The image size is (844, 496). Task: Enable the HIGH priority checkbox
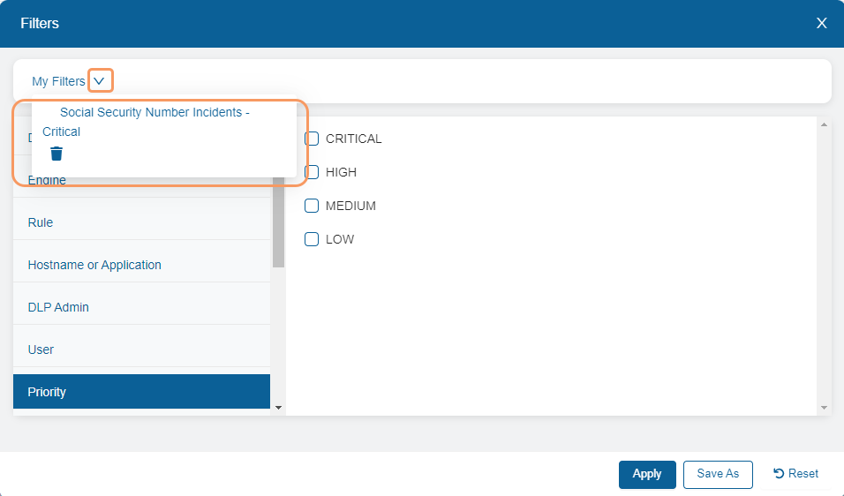312,172
